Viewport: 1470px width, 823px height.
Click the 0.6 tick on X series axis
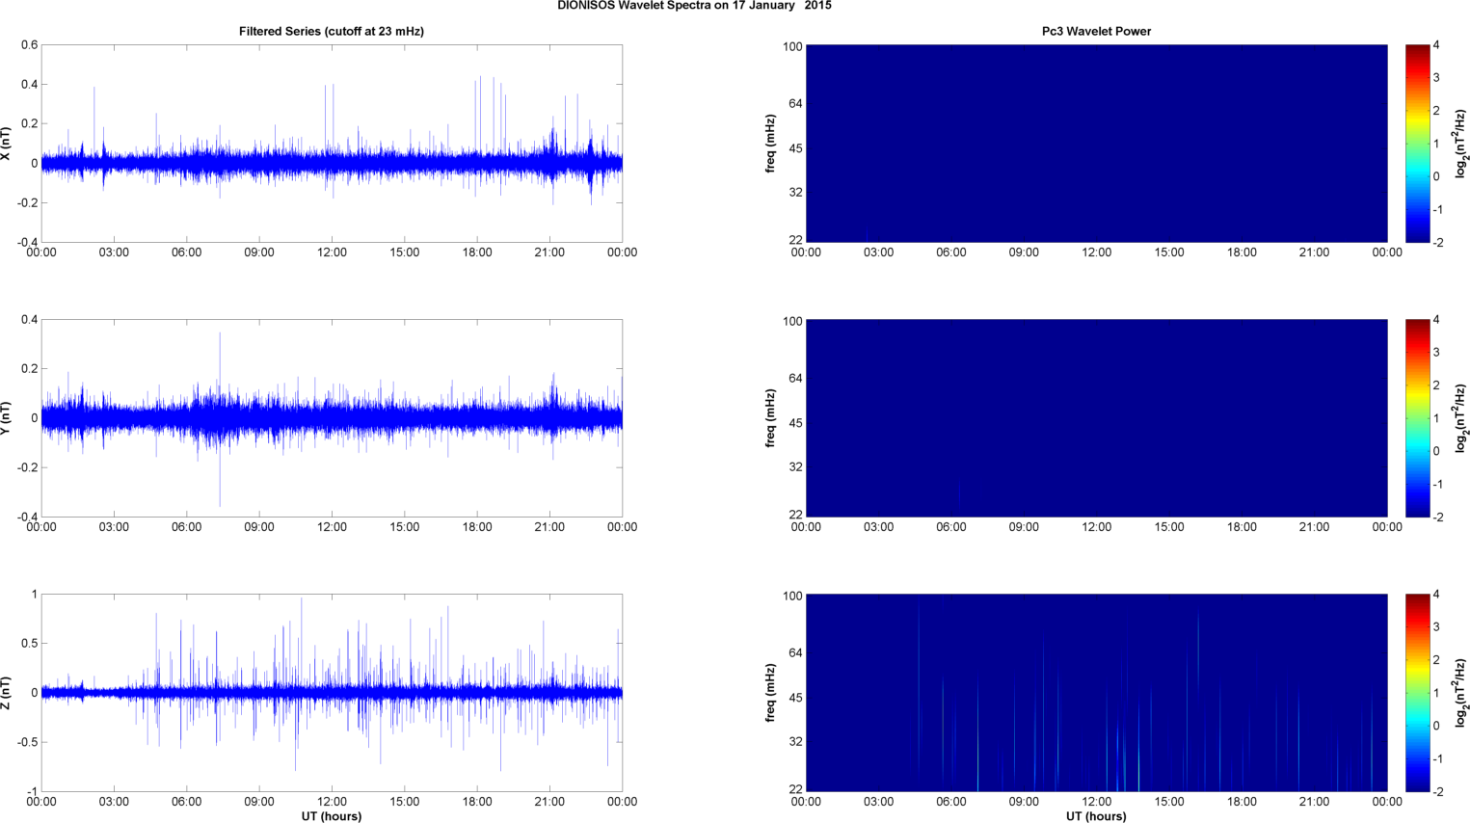pos(29,45)
